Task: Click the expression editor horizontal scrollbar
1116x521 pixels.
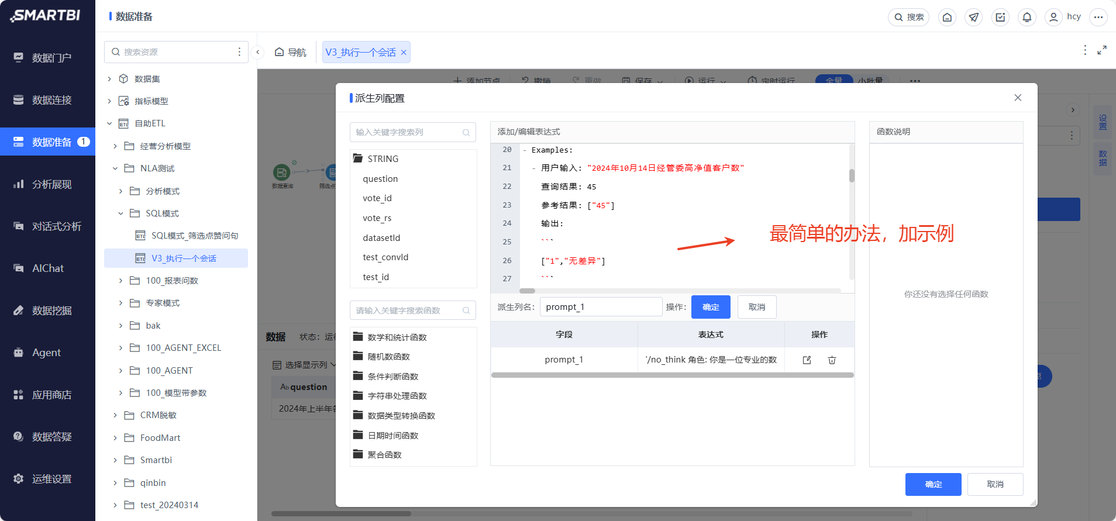Action: pyautogui.click(x=527, y=291)
